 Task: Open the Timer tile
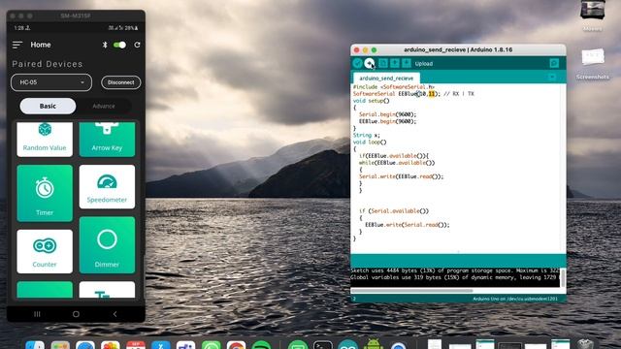[x=45, y=193]
